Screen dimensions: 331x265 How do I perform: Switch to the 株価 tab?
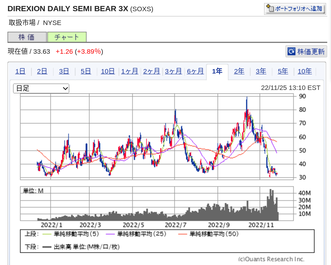(x=27, y=37)
